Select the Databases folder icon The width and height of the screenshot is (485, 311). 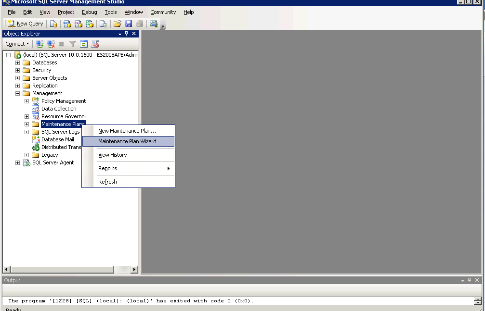coord(26,62)
